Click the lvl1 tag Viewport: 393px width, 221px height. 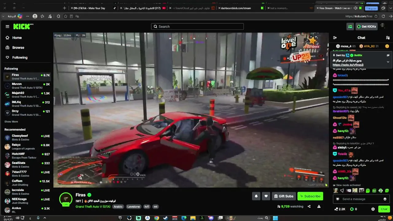[147, 207]
